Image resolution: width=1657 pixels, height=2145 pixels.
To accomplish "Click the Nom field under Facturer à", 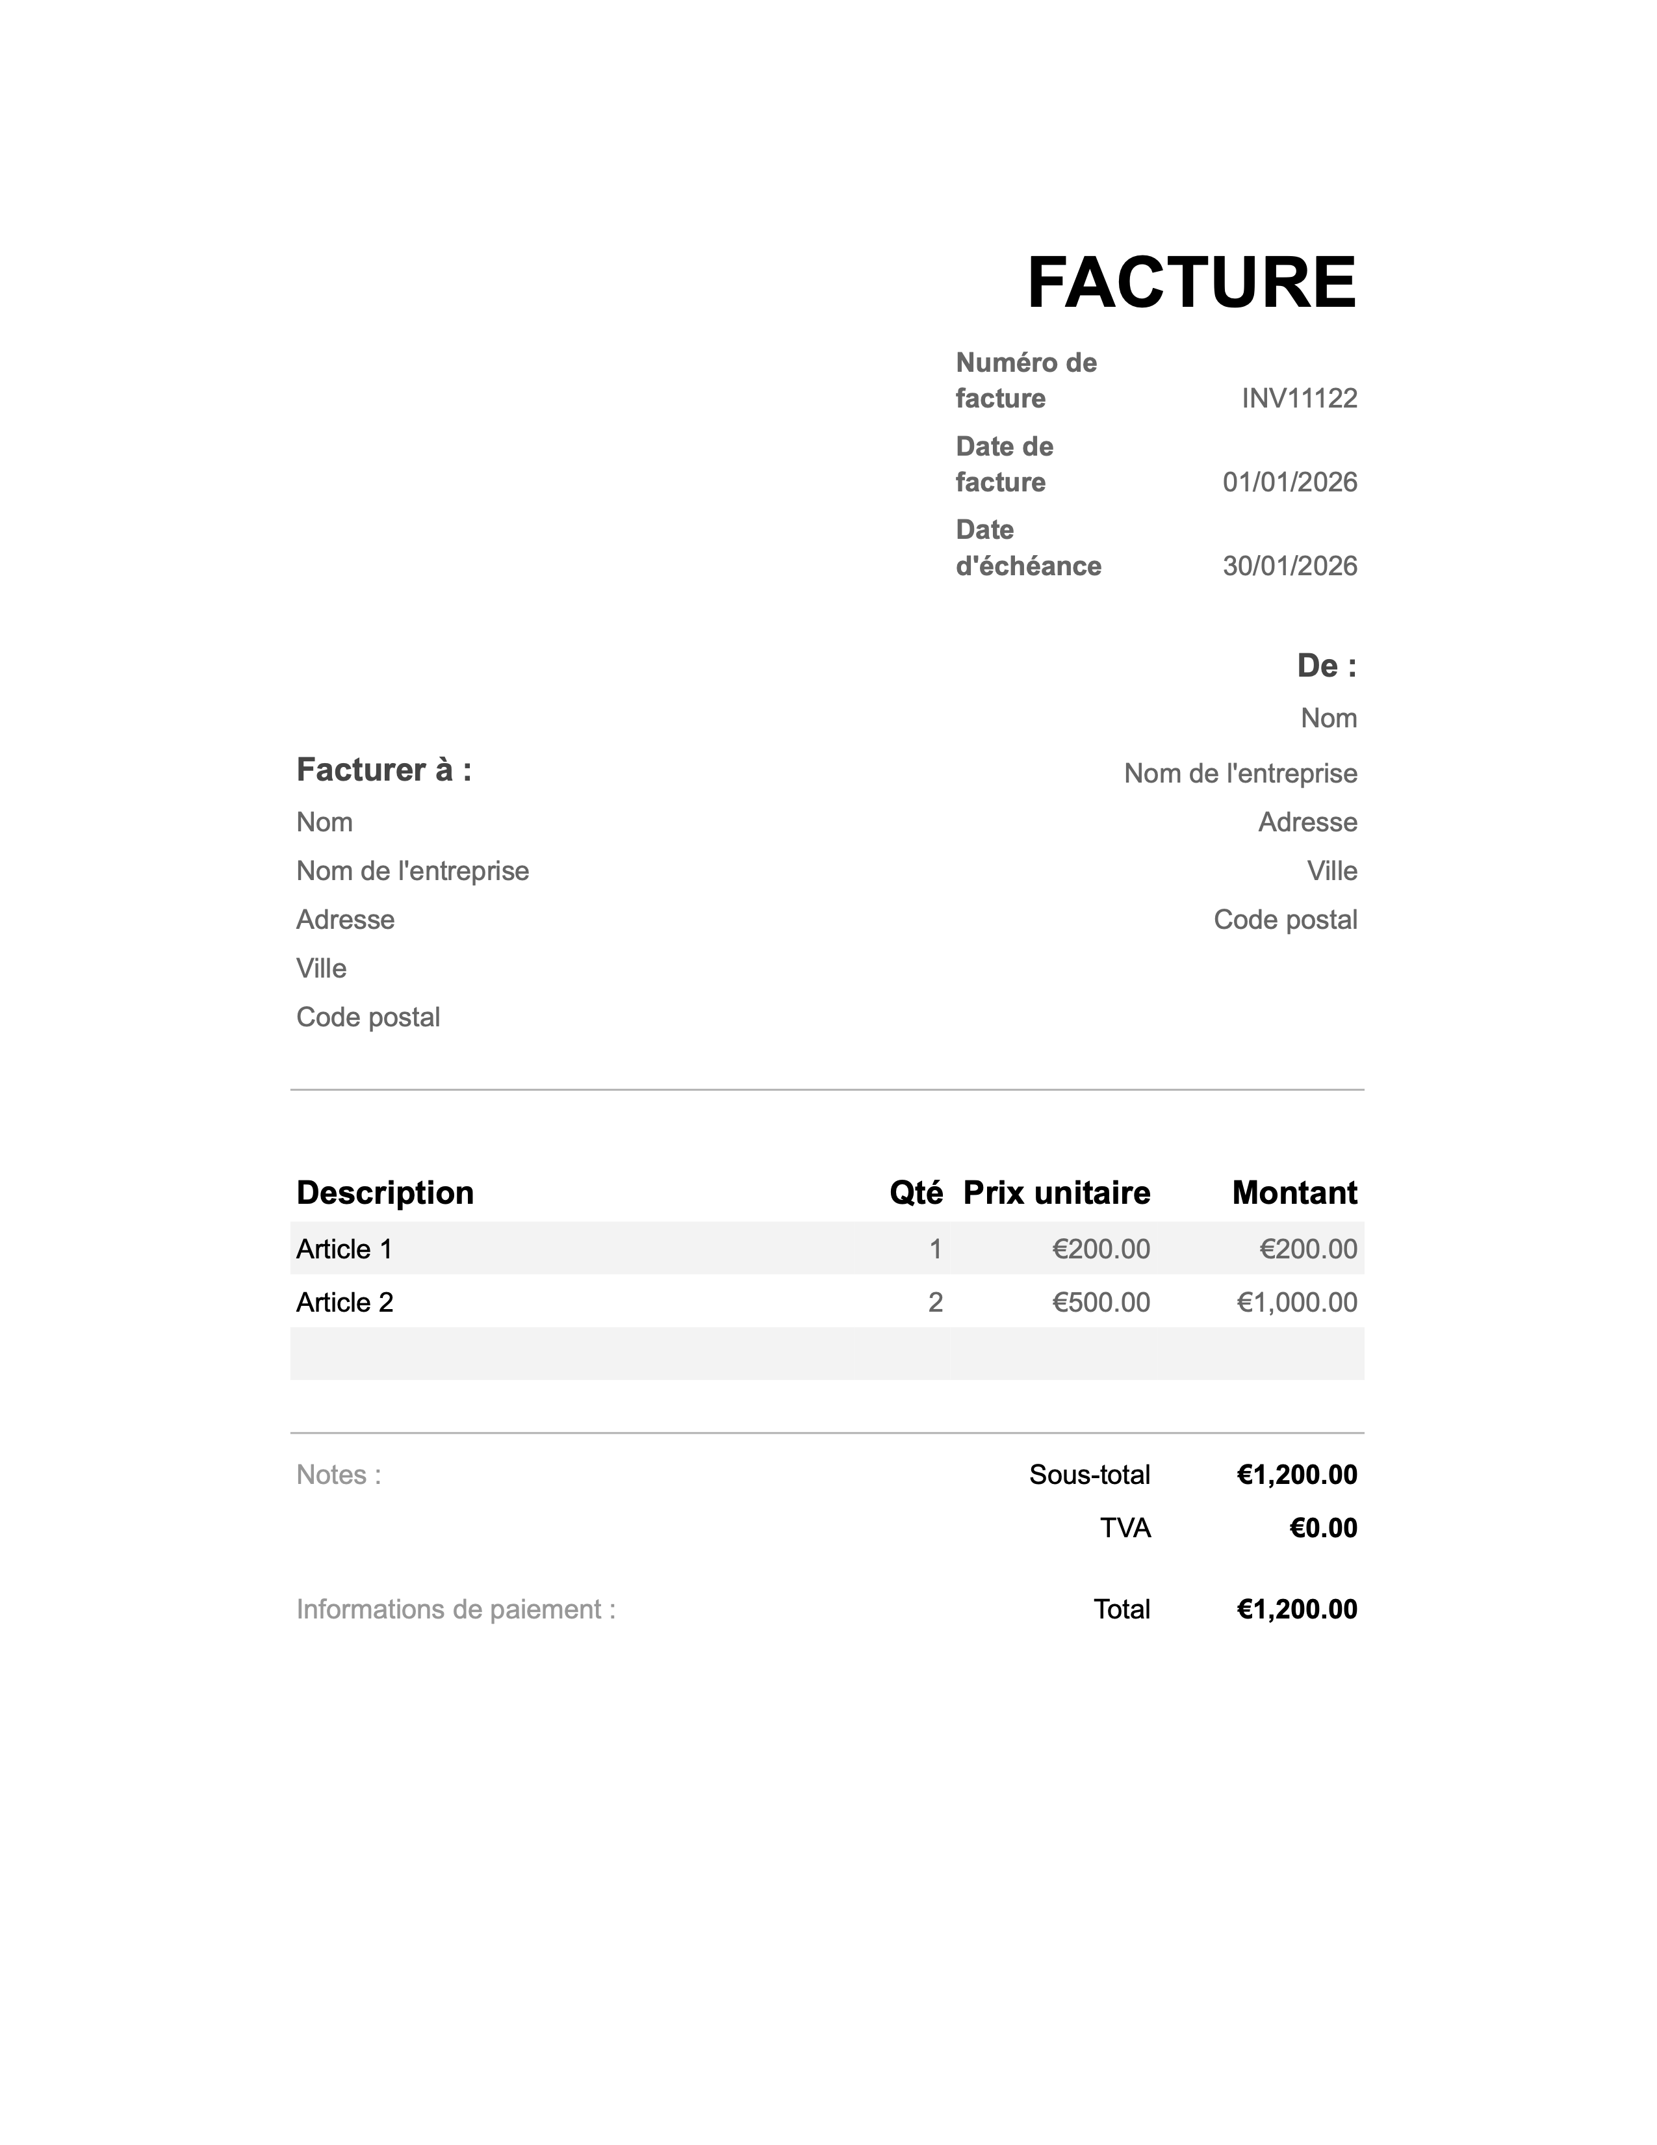I will click(325, 823).
